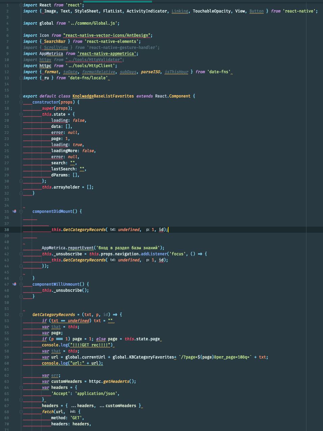Collapse the headers object on line 64

point(21,387)
